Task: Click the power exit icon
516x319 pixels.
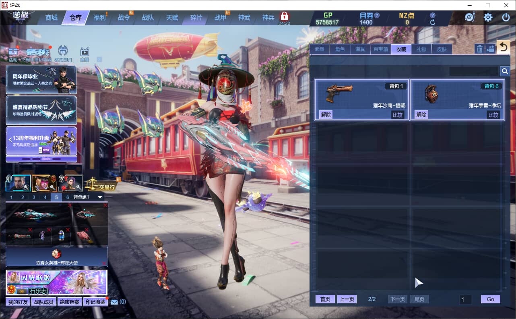Action: (506, 17)
